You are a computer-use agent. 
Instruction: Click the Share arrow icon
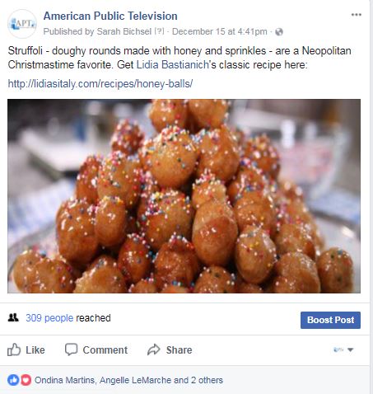[154, 349]
